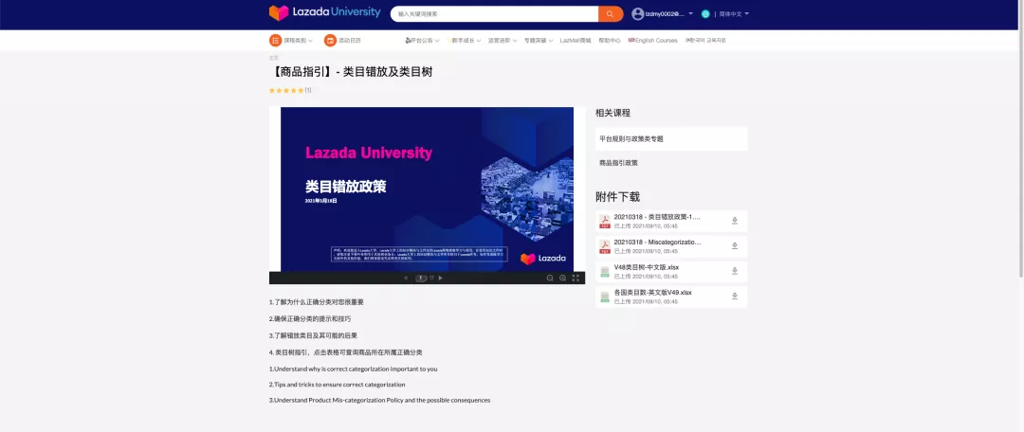
Task: Click the rating count (1)
Action: click(308, 91)
